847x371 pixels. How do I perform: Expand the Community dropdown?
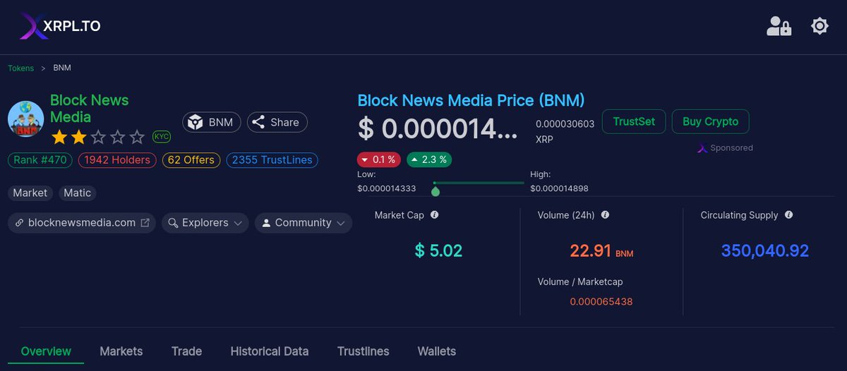303,223
